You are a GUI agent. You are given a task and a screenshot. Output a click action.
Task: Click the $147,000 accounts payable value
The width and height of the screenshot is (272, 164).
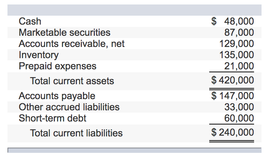coord(233,96)
